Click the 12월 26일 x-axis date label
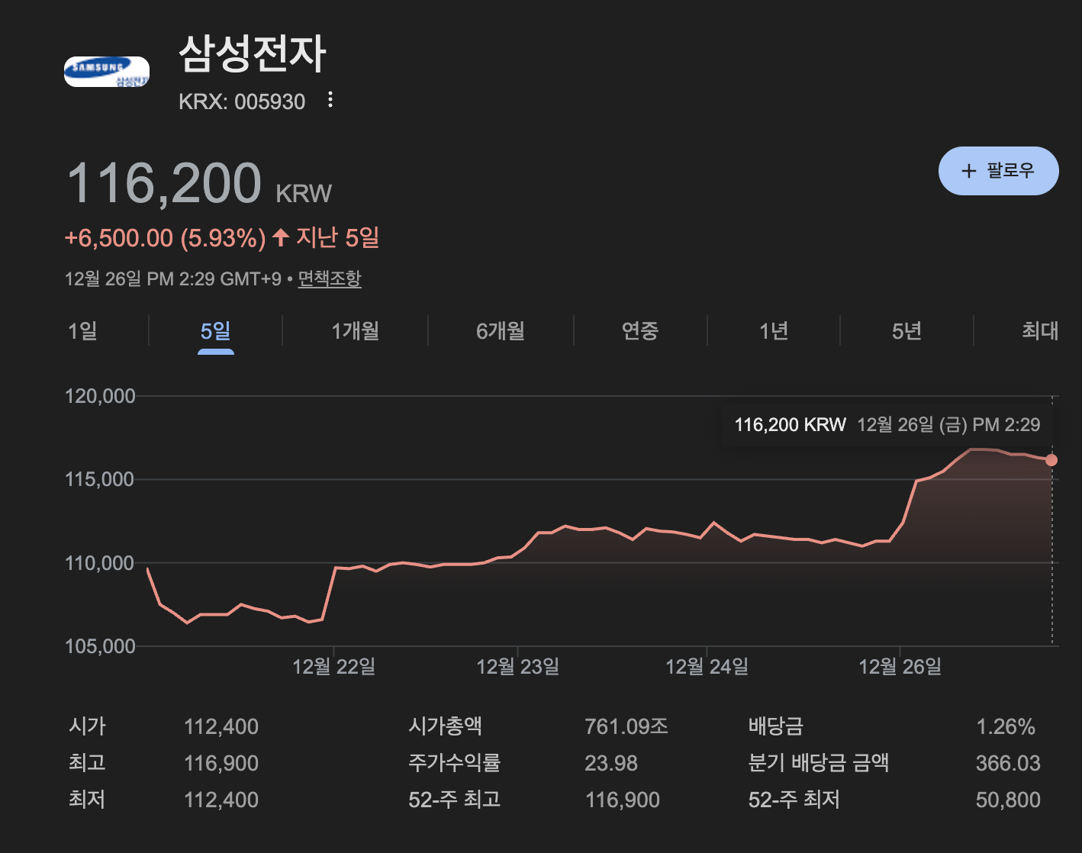Screen dimensions: 1082x853 [900, 667]
